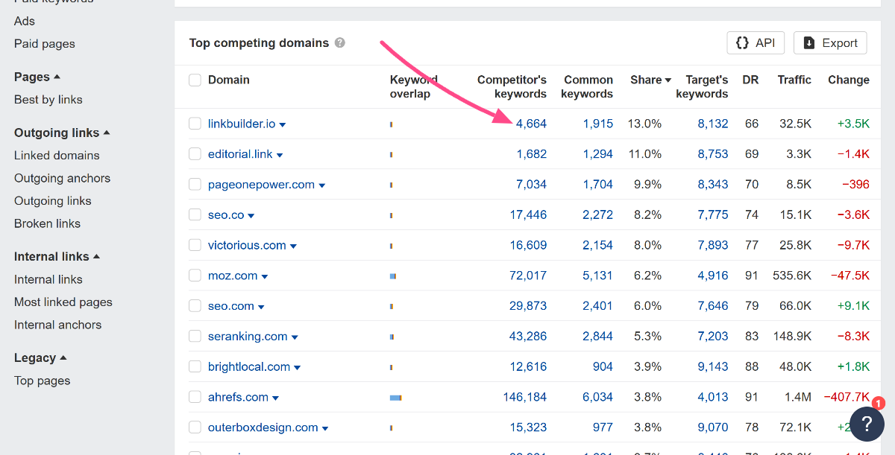Screen dimensions: 895x455
Task: Check the seo.co row checkbox
Action: click(195, 214)
